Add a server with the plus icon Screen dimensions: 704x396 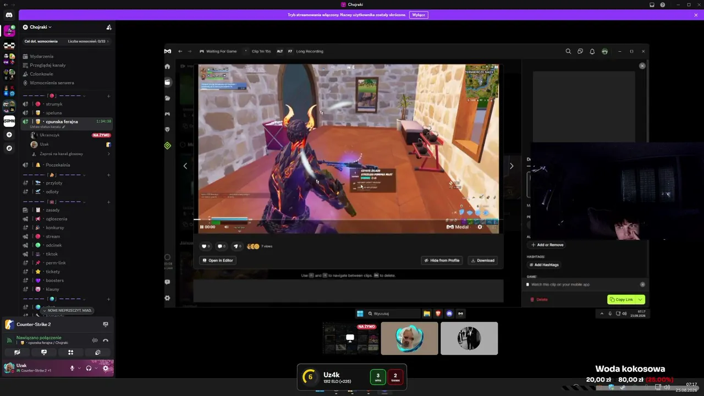click(9, 135)
